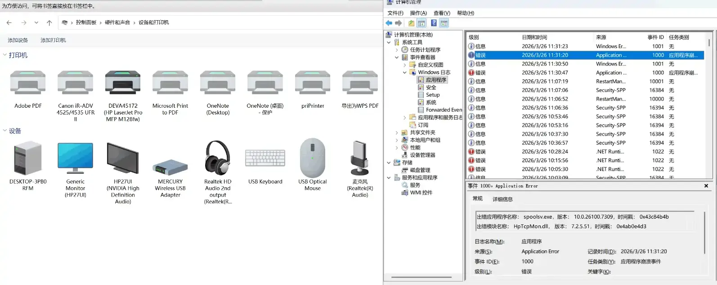The width and height of the screenshot is (717, 285).
Task: Click the 来源 column header
Action: 601,37
